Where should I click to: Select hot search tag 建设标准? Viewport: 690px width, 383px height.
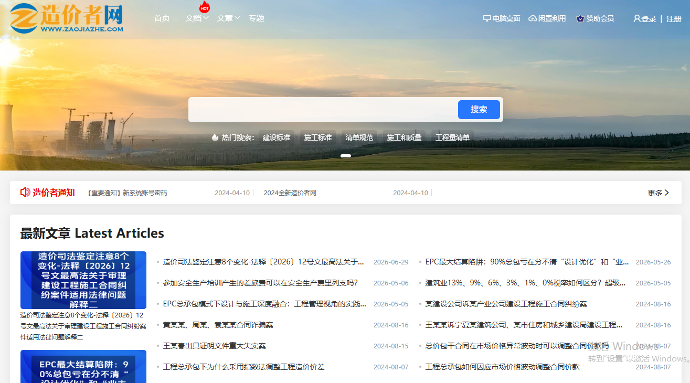277,137
